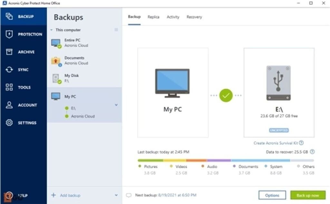Open the Protection shield icon in sidebar
The image size is (330, 204).
(x=9, y=34)
